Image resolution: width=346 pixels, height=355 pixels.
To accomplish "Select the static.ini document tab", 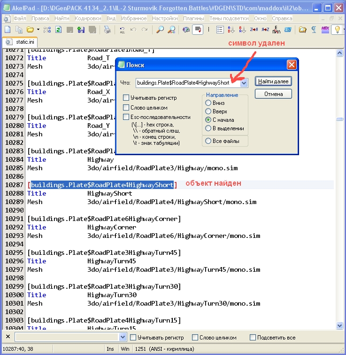I will pyautogui.click(x=20, y=42).
